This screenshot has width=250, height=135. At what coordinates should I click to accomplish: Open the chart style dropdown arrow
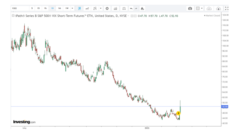pos(101,8)
